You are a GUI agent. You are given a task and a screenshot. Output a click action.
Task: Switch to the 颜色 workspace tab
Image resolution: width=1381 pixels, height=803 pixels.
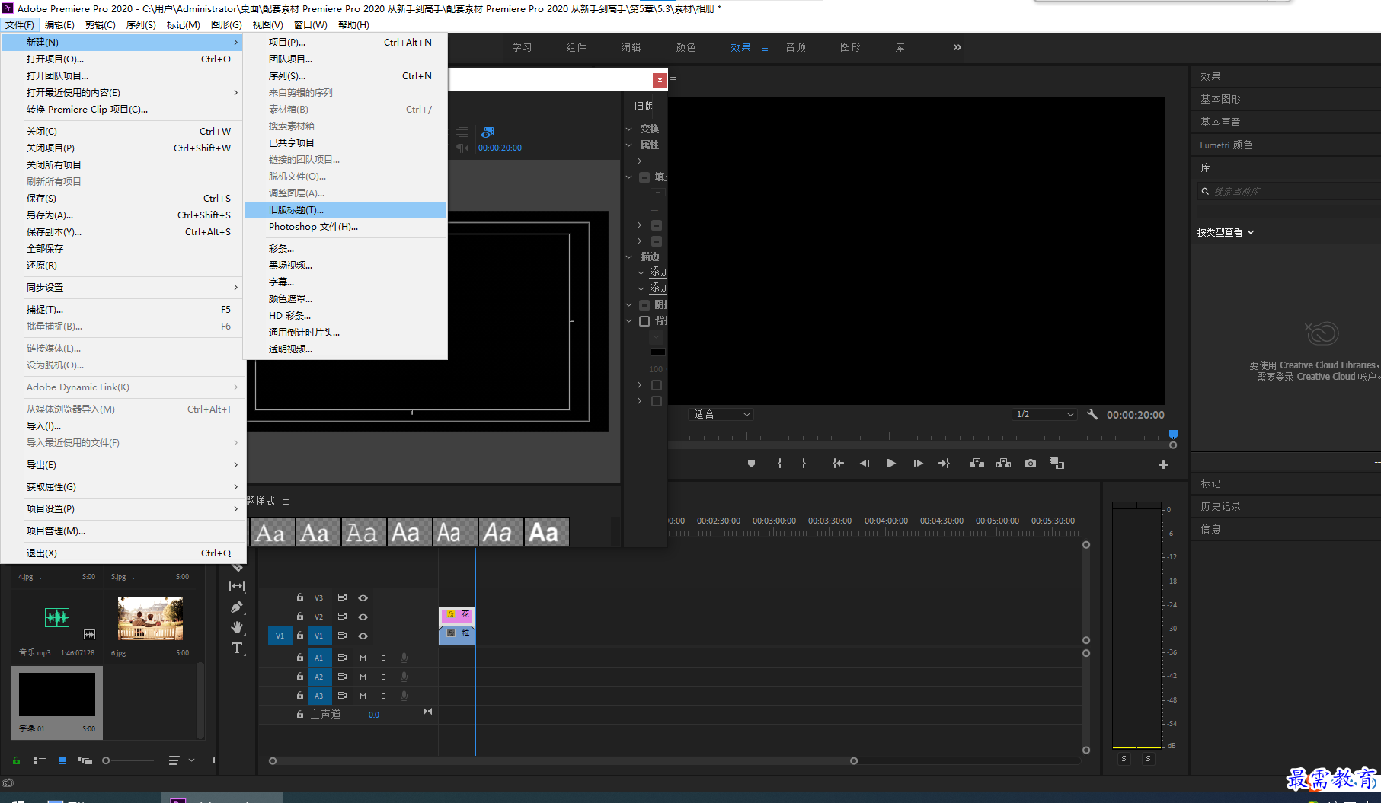[x=686, y=47]
